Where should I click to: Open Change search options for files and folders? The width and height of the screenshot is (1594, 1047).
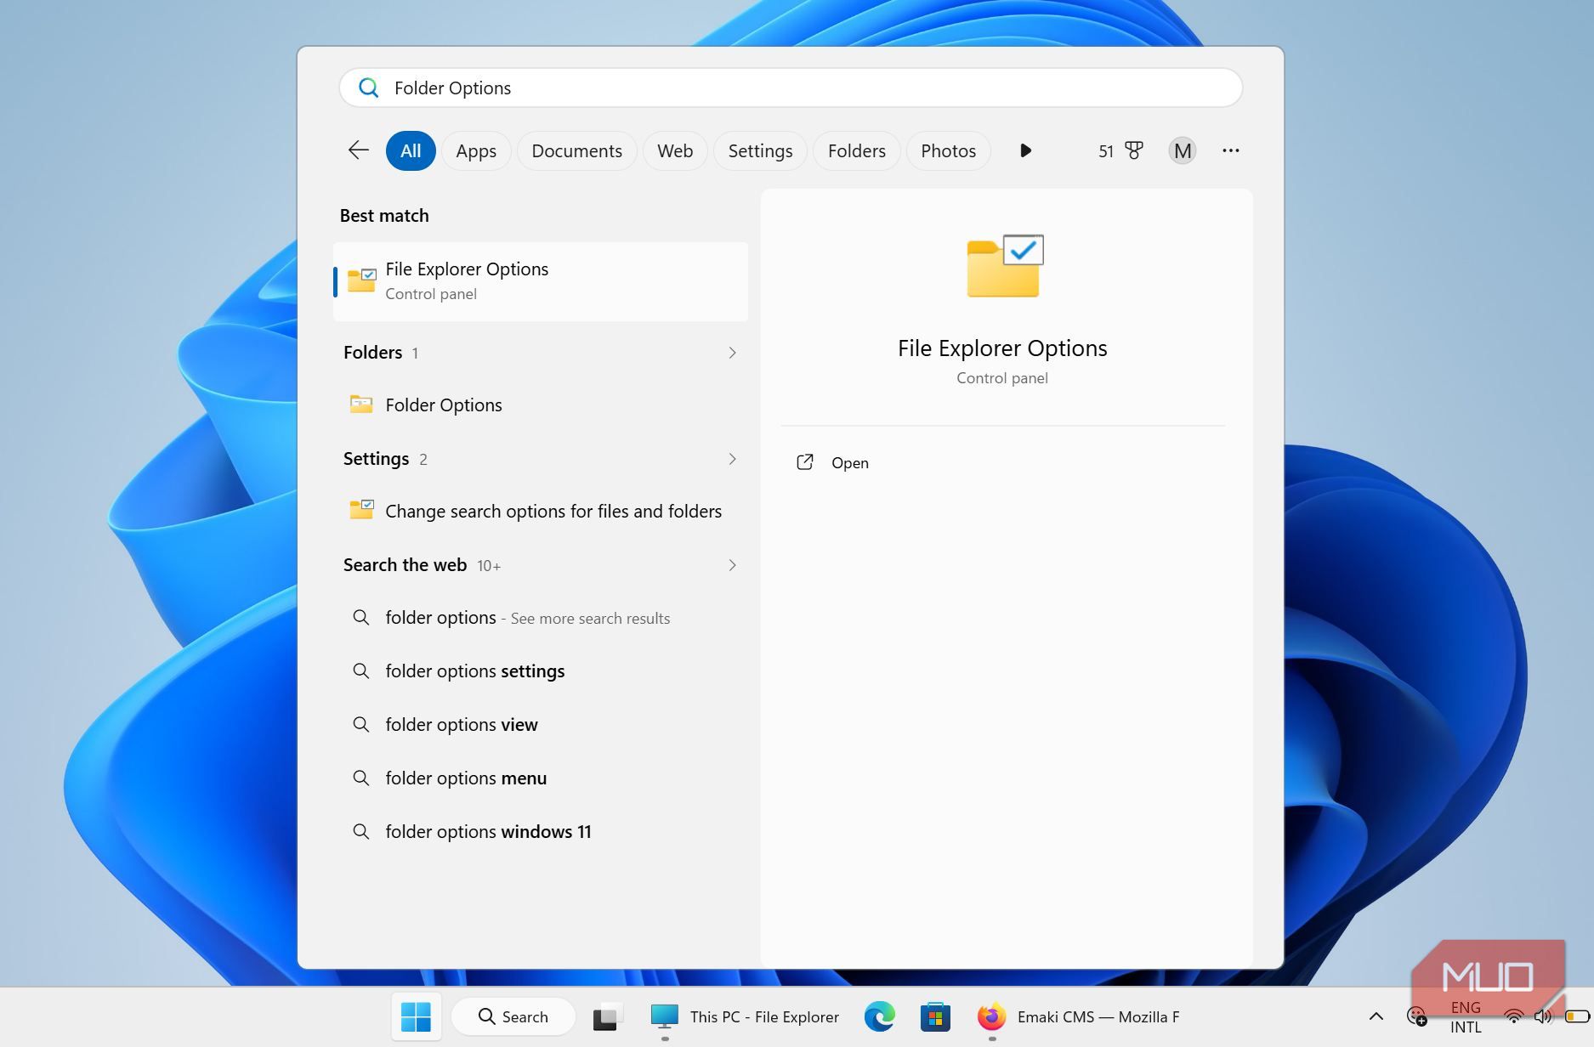point(540,511)
